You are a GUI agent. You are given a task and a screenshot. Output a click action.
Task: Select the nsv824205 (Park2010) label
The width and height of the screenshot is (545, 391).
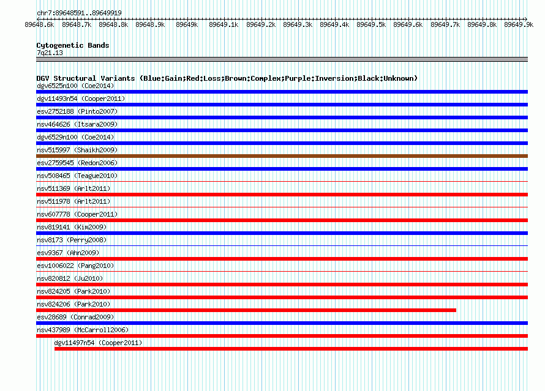point(73,291)
